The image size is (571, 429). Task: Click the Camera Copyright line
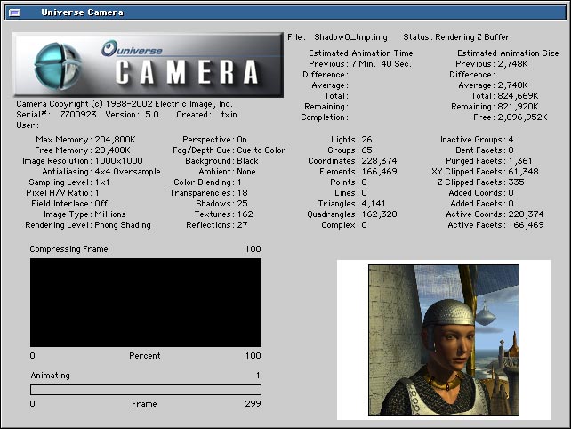pos(125,104)
